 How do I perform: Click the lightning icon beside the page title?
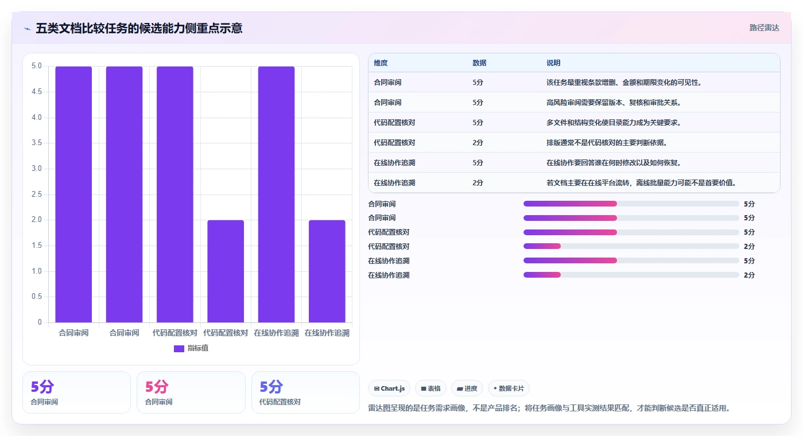click(x=28, y=29)
